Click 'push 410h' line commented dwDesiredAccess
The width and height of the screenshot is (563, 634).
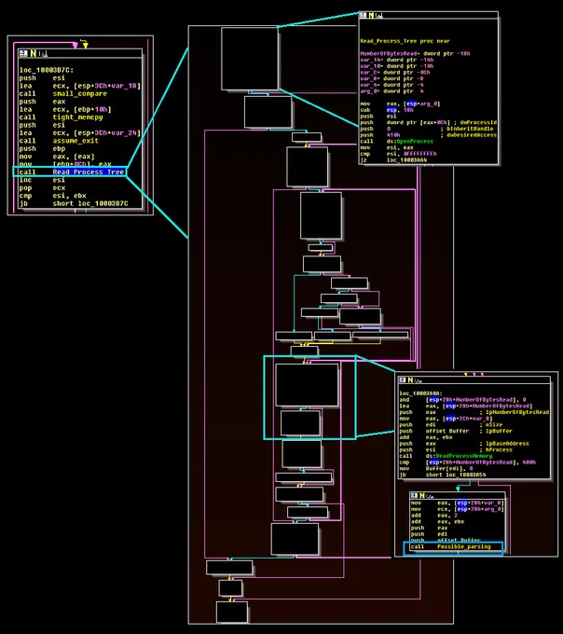coord(429,135)
